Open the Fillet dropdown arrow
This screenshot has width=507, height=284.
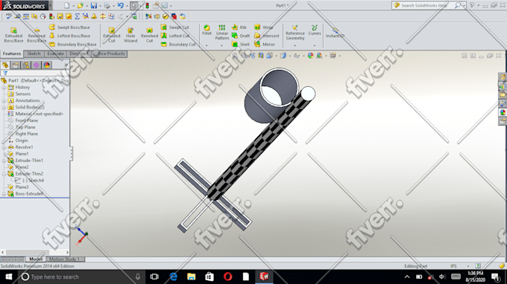207,45
